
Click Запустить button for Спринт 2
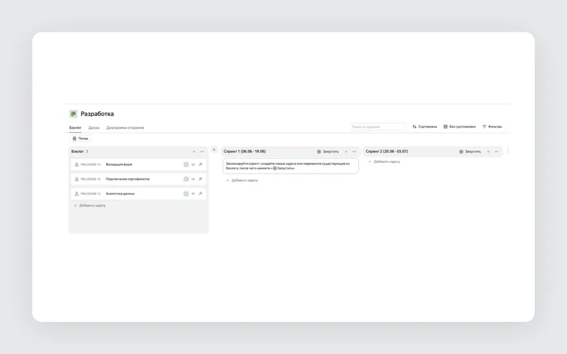point(470,152)
